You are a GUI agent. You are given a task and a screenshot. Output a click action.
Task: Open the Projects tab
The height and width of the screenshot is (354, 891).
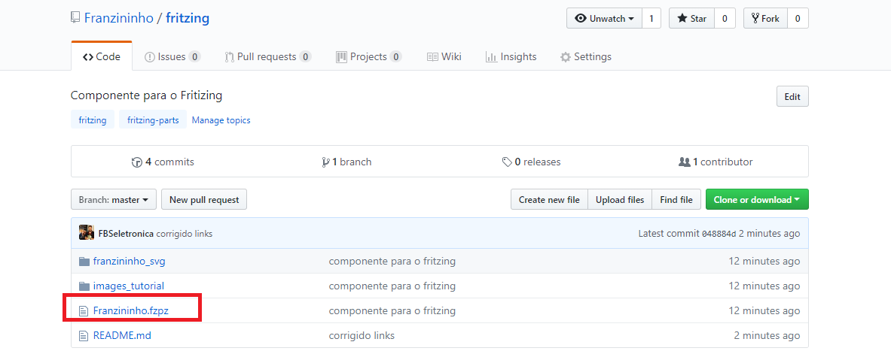(x=369, y=56)
